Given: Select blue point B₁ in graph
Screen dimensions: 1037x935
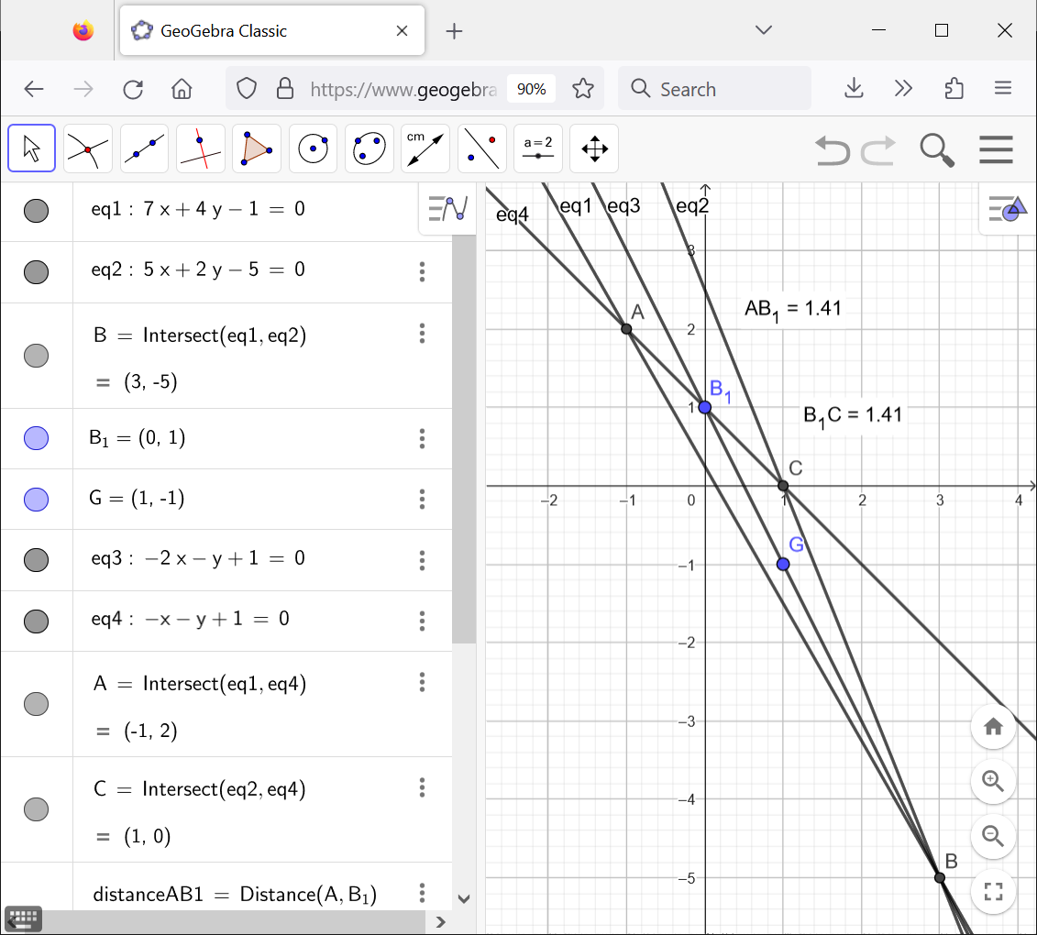Looking at the screenshot, I should [705, 407].
